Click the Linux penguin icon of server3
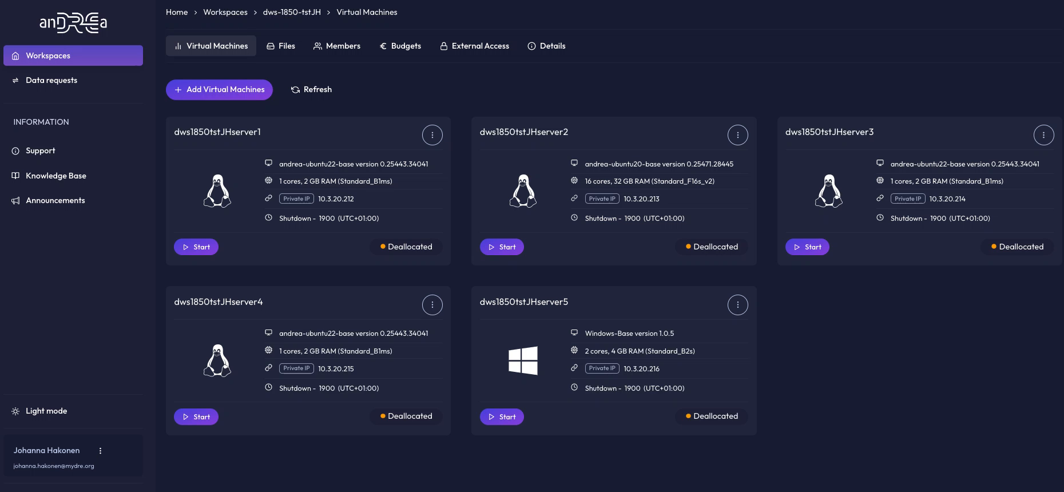The height and width of the screenshot is (492, 1064). click(x=828, y=191)
